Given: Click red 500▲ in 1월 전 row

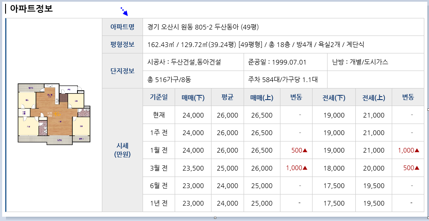Looking at the screenshot, I should pyautogui.click(x=299, y=150).
